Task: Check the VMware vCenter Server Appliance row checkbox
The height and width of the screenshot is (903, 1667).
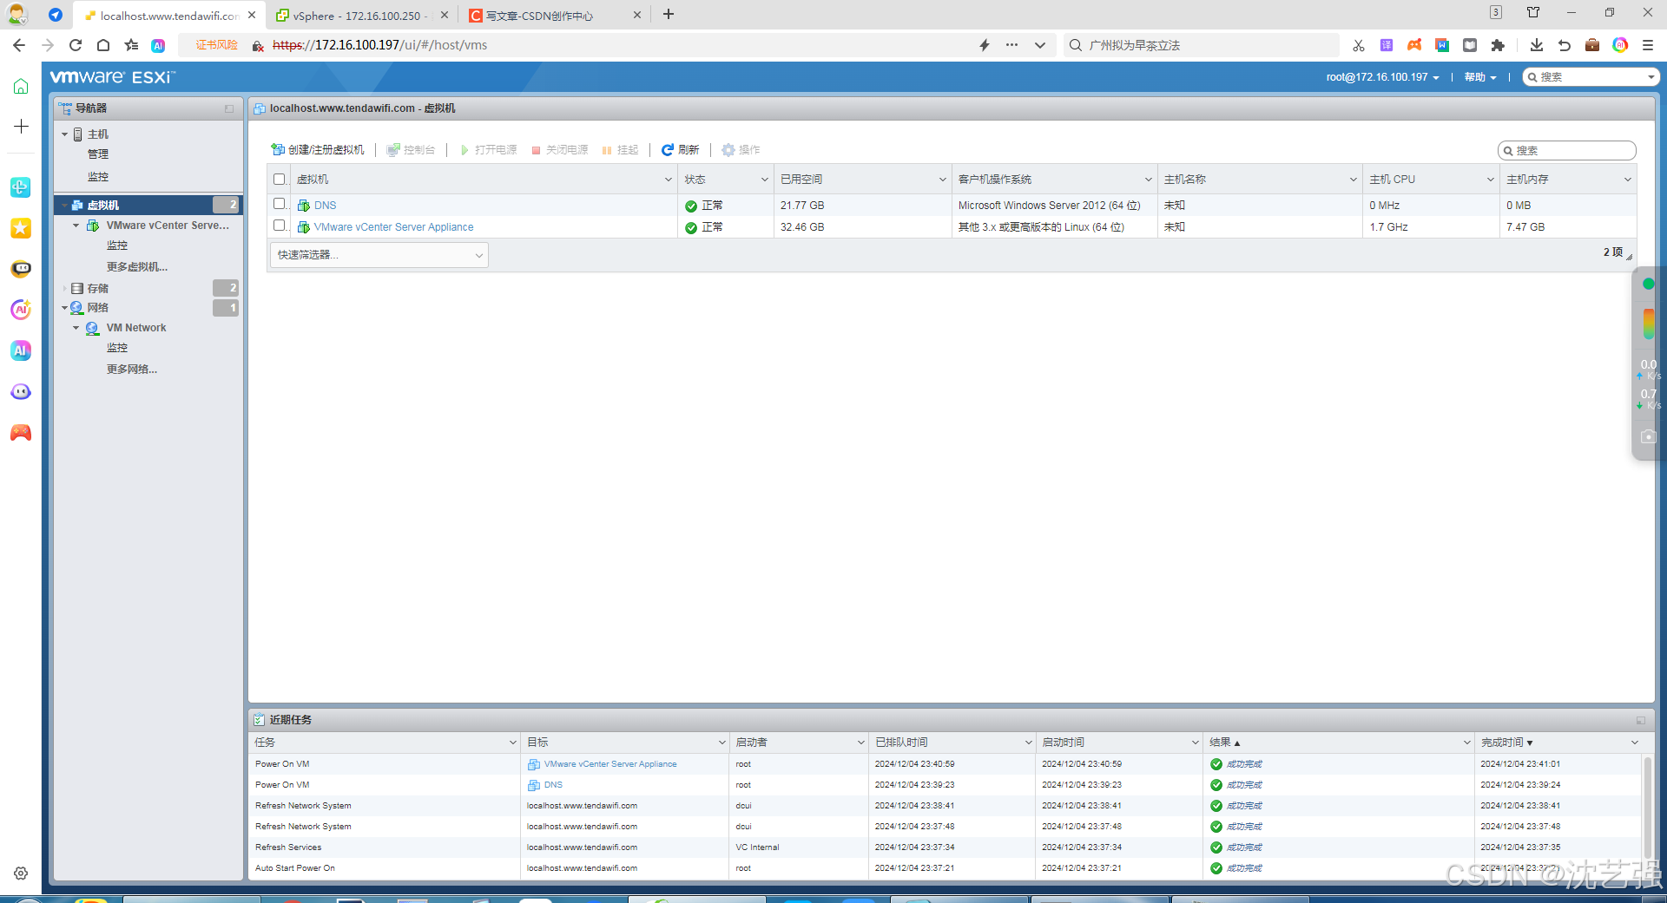Action: coord(280,226)
